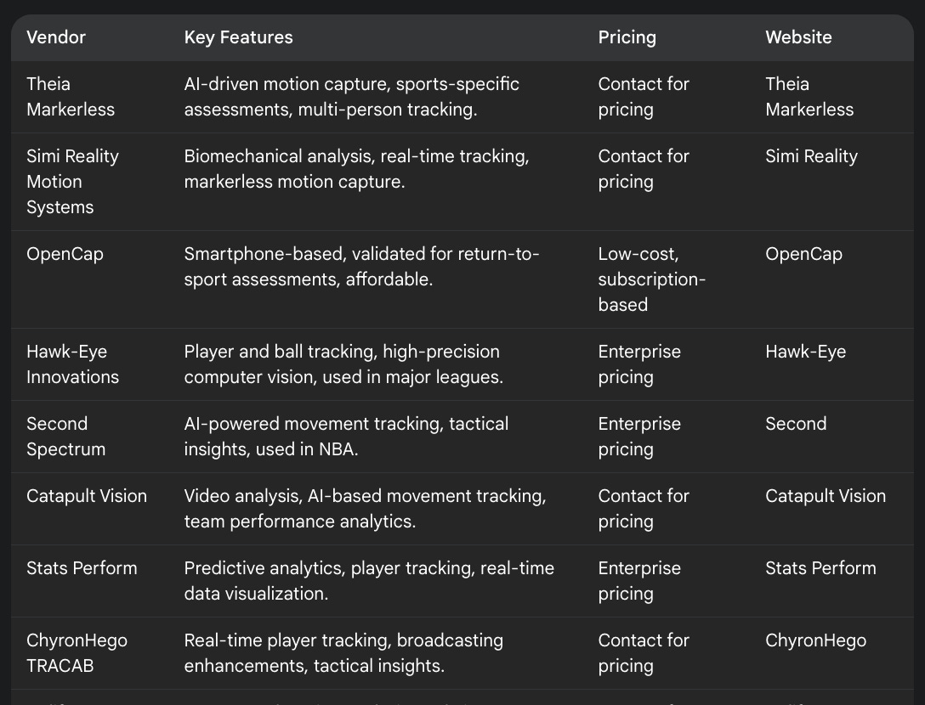The width and height of the screenshot is (925, 705).
Task: Click OpenCap's low-cost subscription pricing cell
Action: [651, 279]
